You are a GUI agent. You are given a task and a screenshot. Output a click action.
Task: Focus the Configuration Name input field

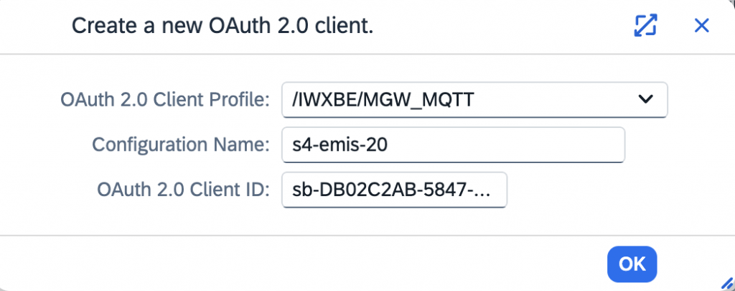[x=454, y=145]
